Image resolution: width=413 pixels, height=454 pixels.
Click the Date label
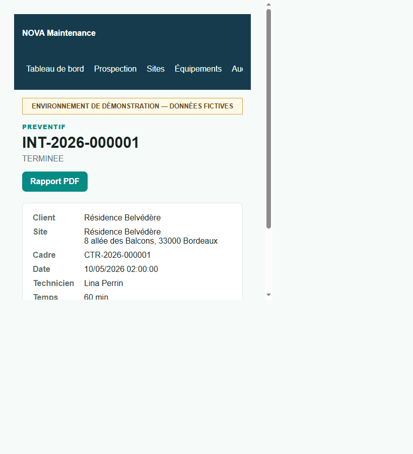pos(42,269)
